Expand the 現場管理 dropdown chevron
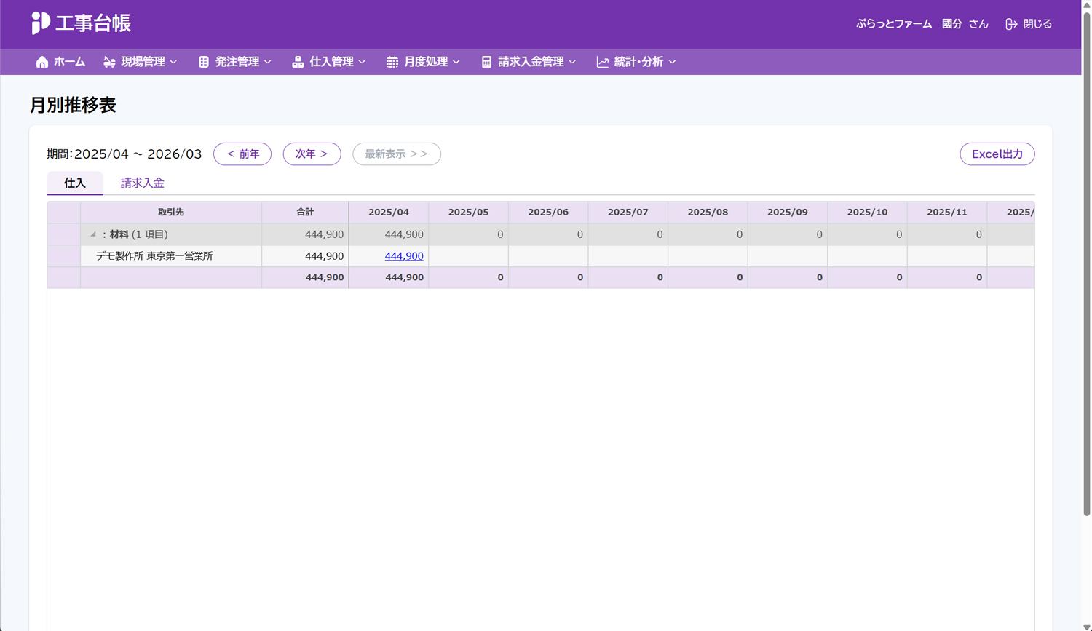Image resolution: width=1092 pixels, height=631 pixels. [x=173, y=62]
